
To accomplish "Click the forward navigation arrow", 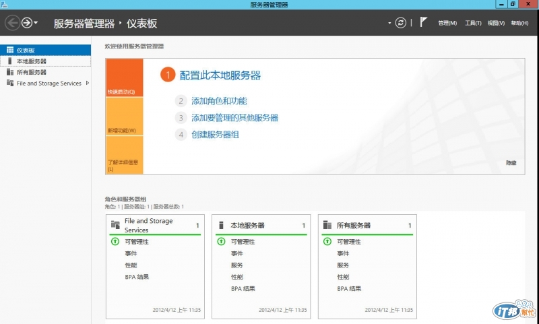I will click(x=27, y=23).
